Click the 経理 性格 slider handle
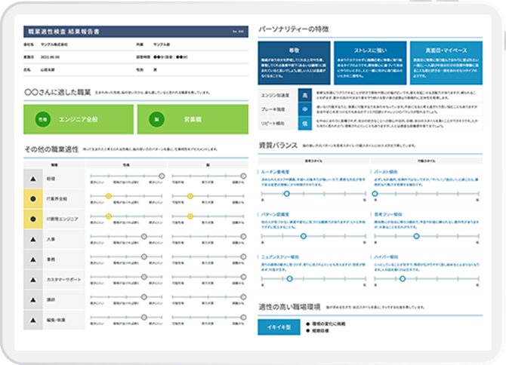 coord(162,176)
